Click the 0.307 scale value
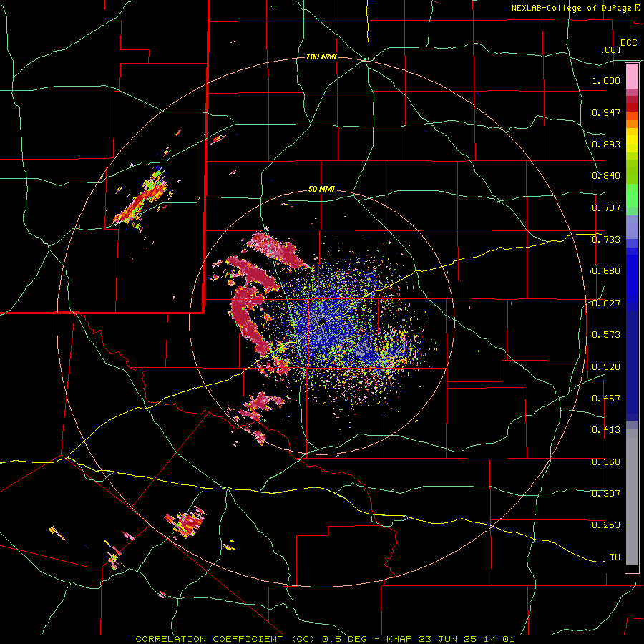The image size is (644, 644). click(x=606, y=494)
